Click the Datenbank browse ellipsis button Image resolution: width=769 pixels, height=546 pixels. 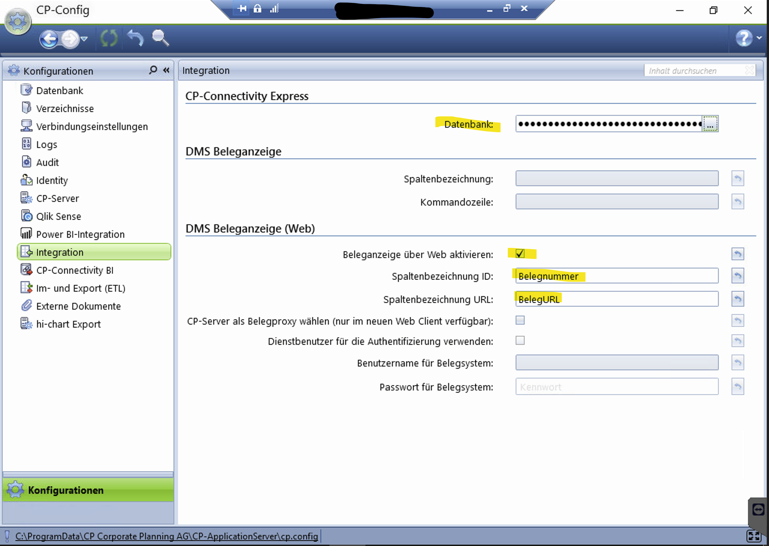pos(710,124)
